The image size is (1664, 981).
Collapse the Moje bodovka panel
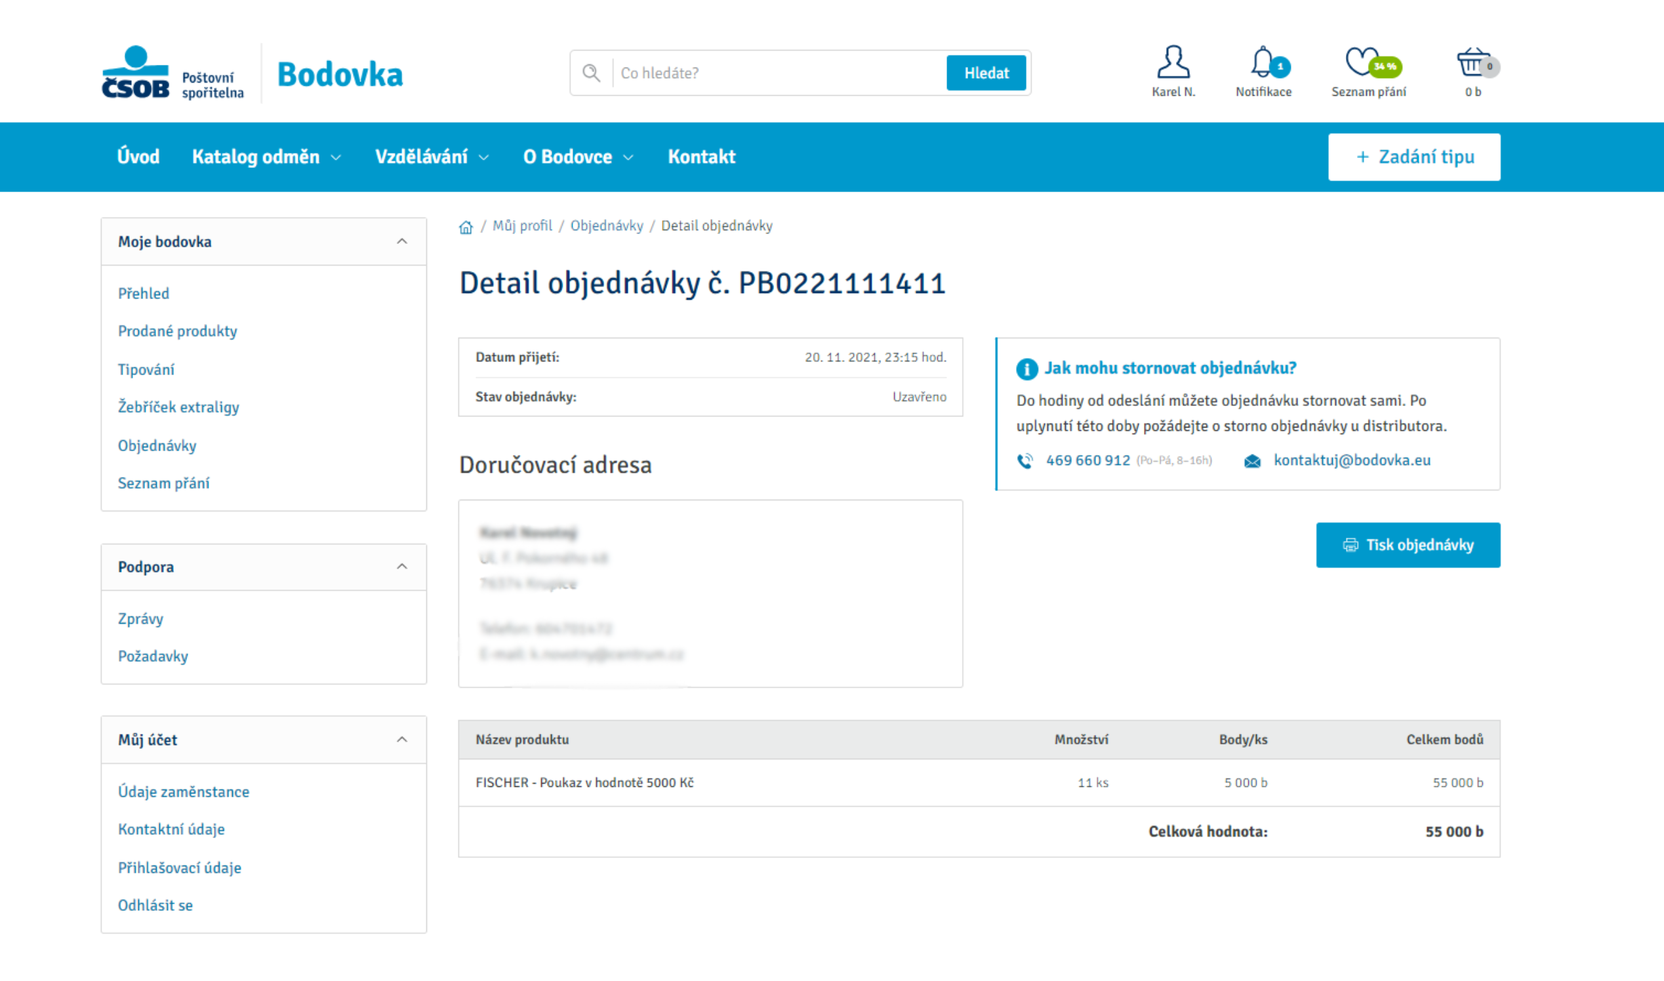[x=401, y=242]
